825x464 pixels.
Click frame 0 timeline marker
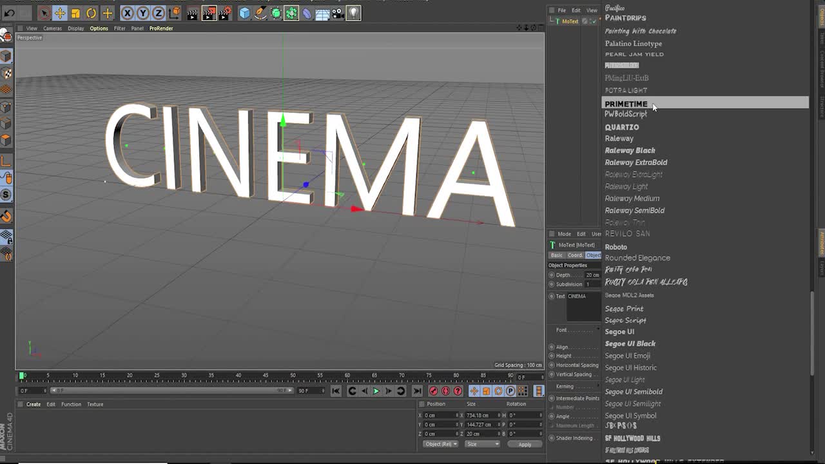[x=22, y=375]
